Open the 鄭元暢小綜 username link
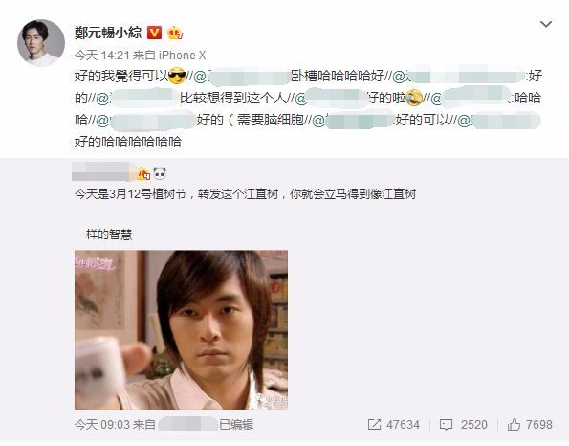 [x=108, y=33]
